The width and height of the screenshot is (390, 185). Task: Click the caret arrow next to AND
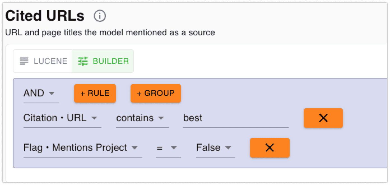coord(52,93)
